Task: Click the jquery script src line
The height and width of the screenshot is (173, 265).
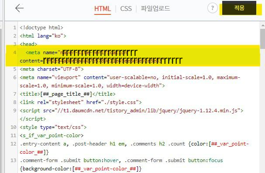Action: pos(131,111)
